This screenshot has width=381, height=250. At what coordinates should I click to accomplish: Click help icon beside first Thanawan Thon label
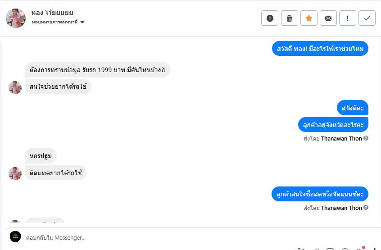[x=366, y=138]
